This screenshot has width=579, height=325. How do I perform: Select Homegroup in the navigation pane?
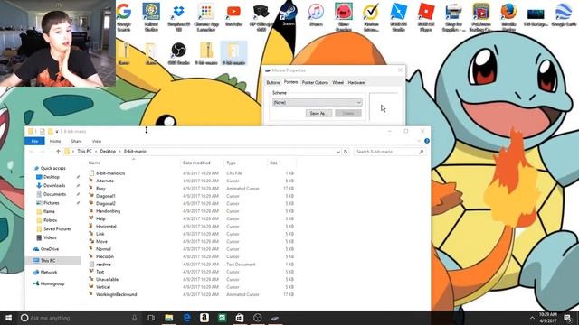point(52,283)
